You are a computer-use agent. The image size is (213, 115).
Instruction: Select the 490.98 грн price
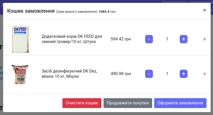pos(121,74)
